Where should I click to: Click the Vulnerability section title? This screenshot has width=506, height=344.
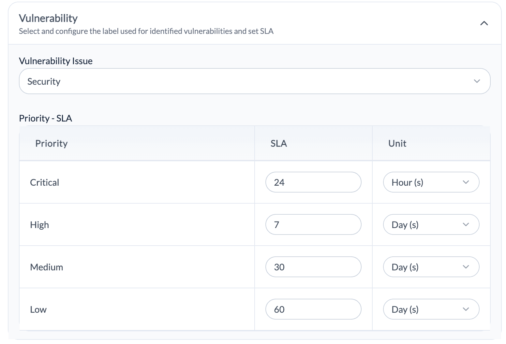48,18
